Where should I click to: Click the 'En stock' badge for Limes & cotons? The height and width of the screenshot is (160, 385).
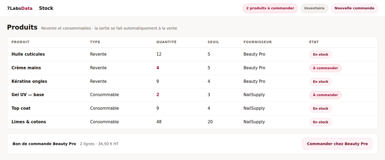321,122
